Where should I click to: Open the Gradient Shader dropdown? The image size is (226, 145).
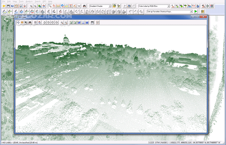(x=110, y=6)
